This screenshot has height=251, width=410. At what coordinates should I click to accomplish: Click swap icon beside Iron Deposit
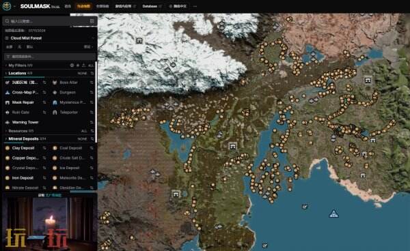coord(44,178)
